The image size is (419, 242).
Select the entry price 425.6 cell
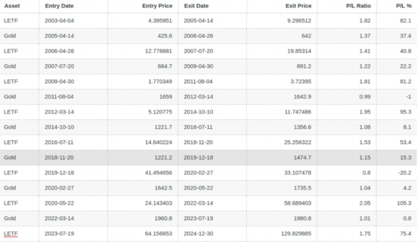coord(165,36)
